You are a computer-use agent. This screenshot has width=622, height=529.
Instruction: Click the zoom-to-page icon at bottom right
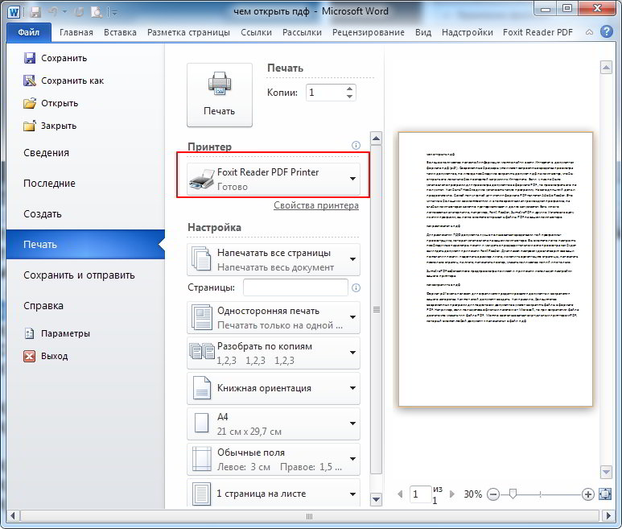coord(605,494)
